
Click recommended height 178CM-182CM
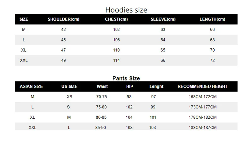pos(203,117)
